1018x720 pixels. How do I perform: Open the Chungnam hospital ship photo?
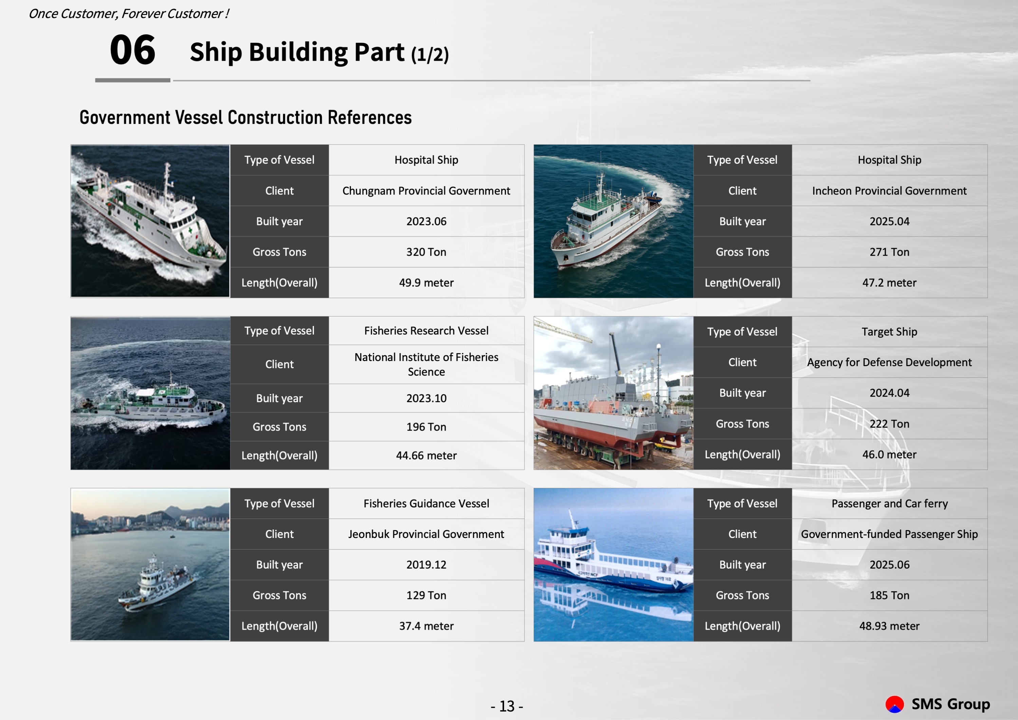[x=150, y=221]
